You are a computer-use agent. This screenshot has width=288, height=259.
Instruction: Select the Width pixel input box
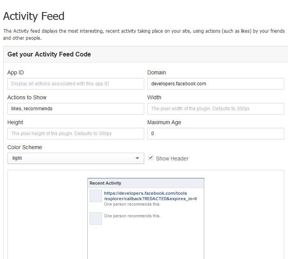(x=216, y=109)
